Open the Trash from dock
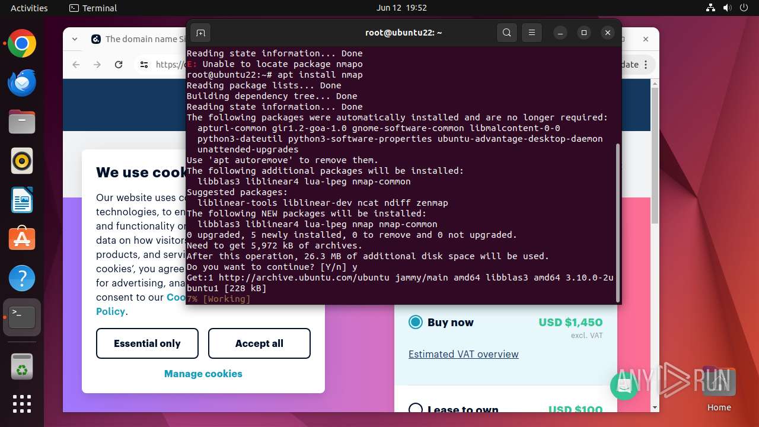This screenshot has height=427, width=759. tap(22, 367)
